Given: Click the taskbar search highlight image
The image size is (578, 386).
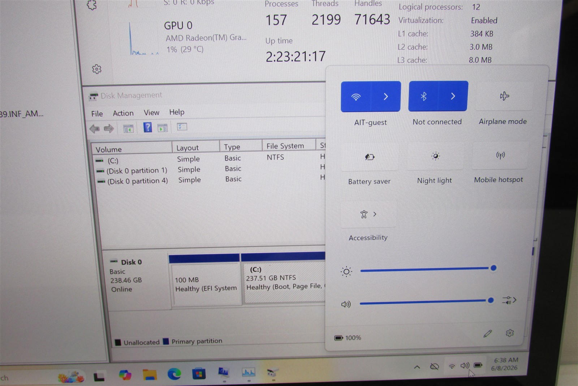Looking at the screenshot, I should click(x=71, y=377).
